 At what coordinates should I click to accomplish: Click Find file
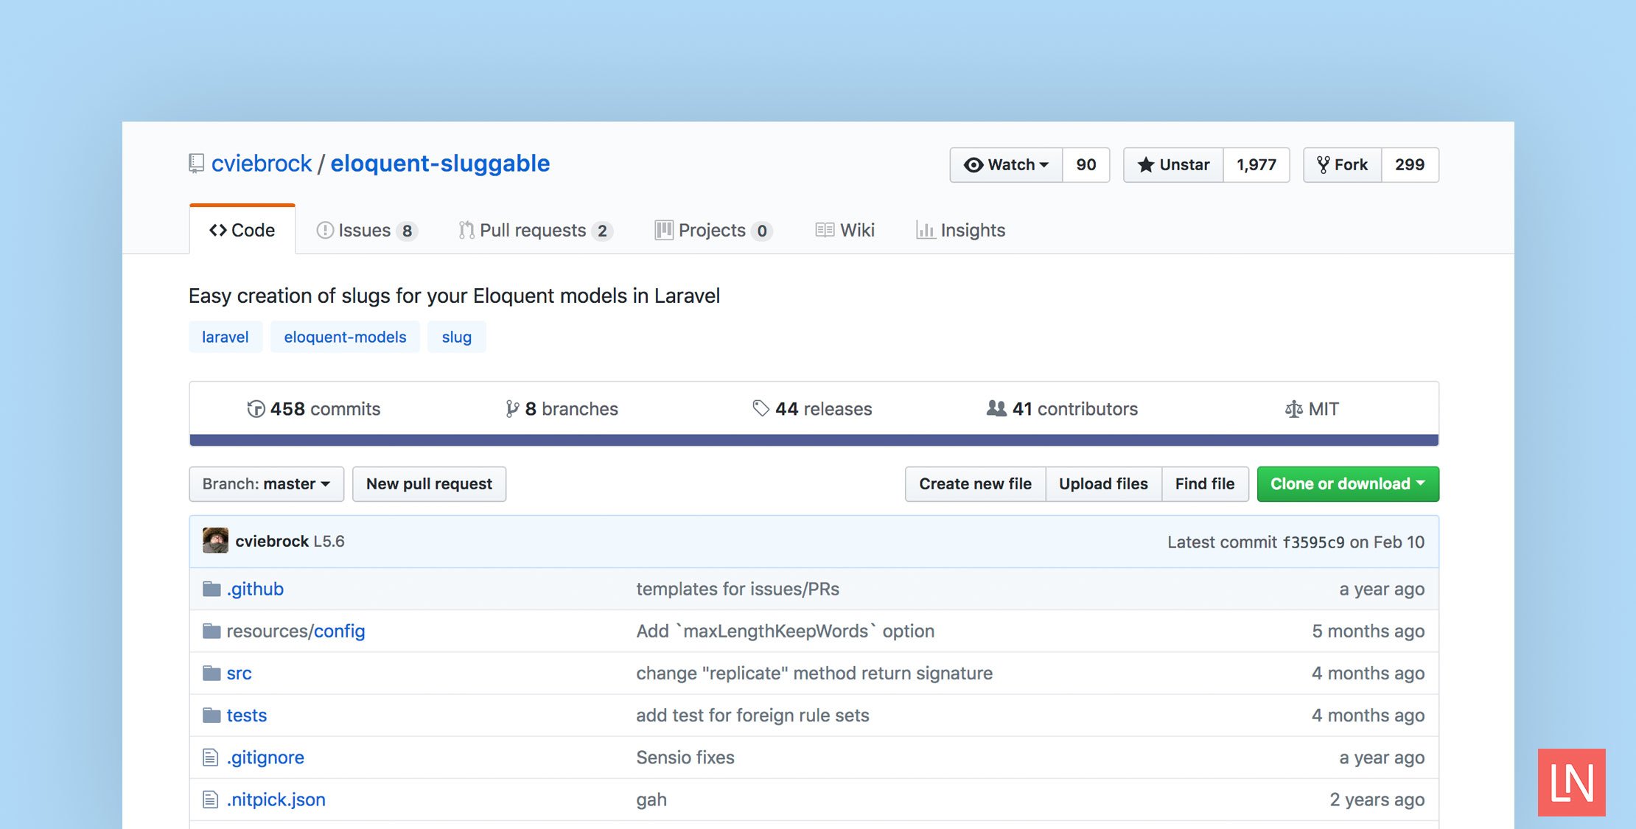pos(1205,484)
